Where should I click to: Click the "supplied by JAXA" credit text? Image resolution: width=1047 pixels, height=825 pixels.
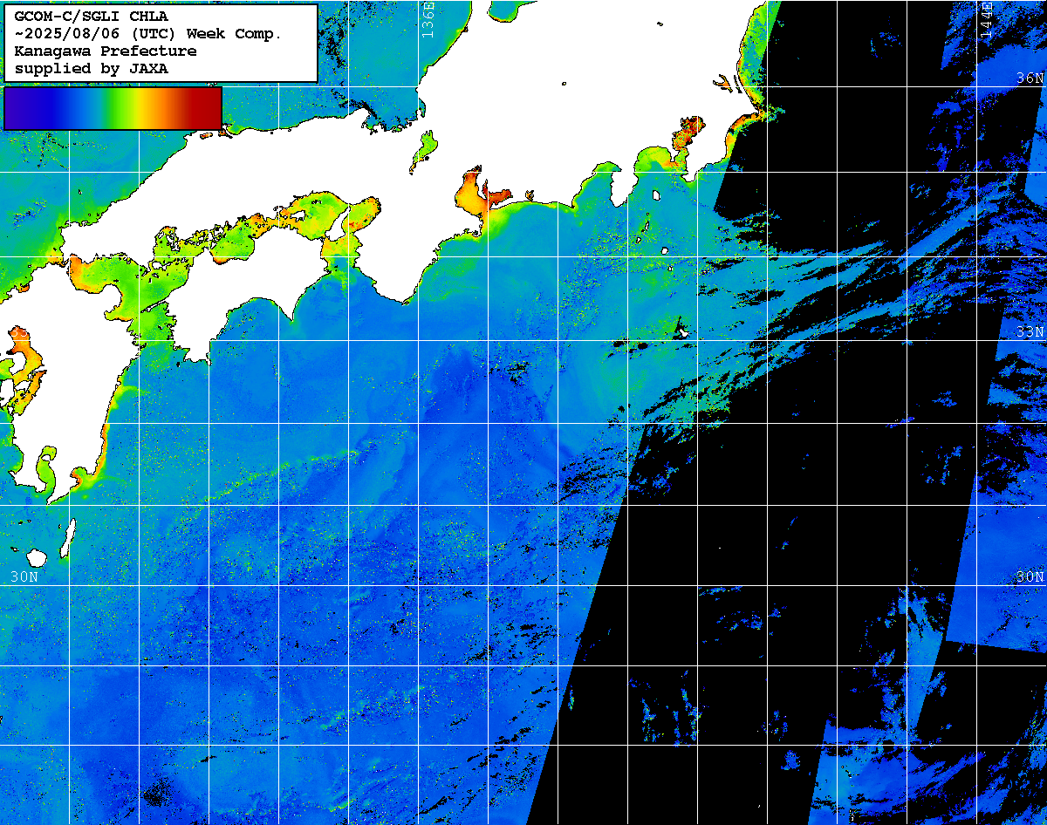pos(92,68)
